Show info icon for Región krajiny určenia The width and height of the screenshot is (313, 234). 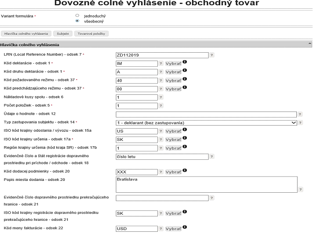pyautogui.click(x=185, y=146)
